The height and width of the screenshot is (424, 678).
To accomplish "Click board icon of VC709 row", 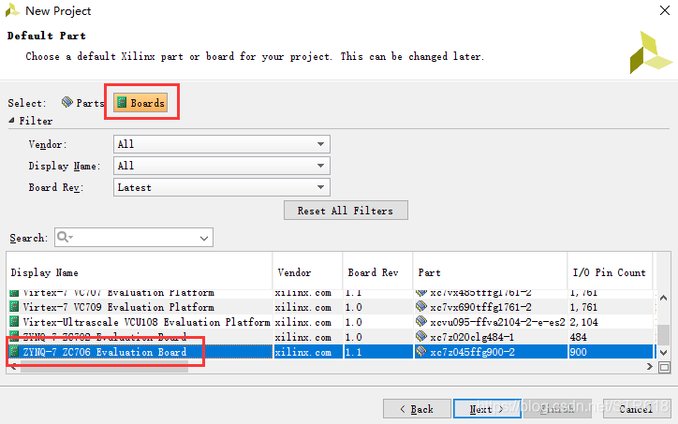I will (14, 307).
